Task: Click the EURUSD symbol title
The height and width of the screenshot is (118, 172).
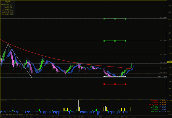Action: tap(8, 1)
